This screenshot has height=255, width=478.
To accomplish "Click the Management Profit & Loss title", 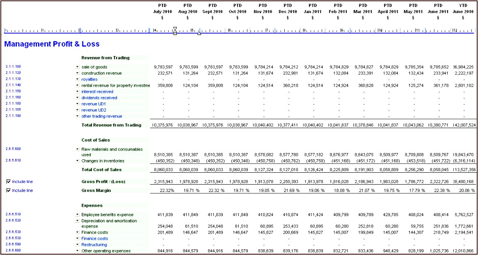I will [x=52, y=44].
